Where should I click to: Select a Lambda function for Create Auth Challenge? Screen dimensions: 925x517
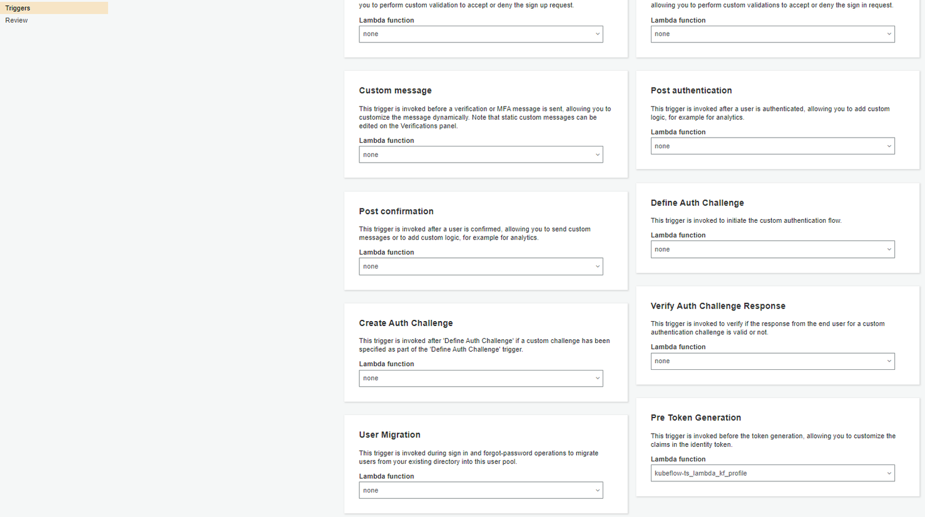pyautogui.click(x=481, y=378)
